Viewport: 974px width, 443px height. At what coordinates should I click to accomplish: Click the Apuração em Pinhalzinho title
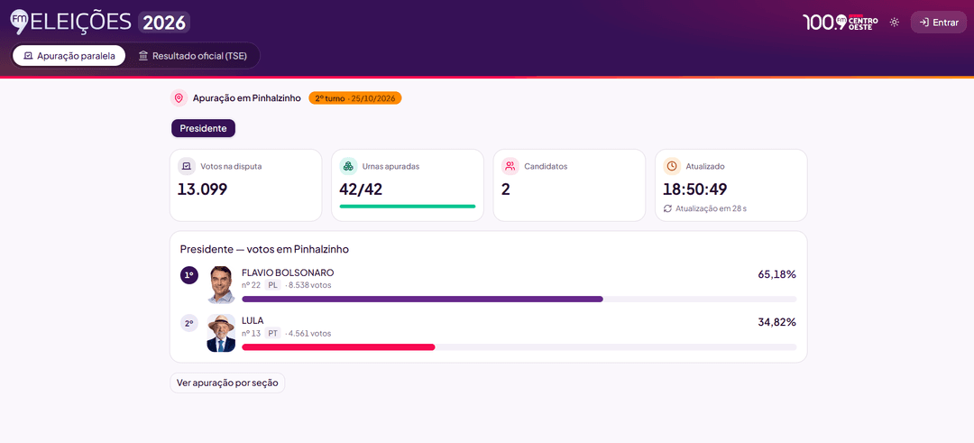(x=246, y=98)
